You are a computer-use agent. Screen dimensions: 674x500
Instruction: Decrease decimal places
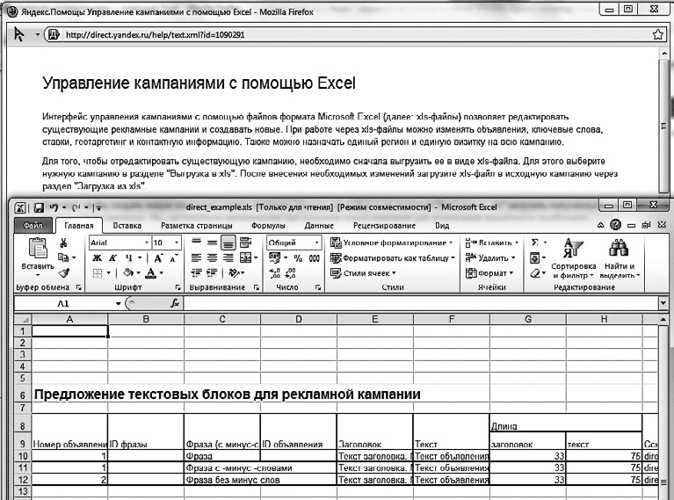click(x=290, y=272)
